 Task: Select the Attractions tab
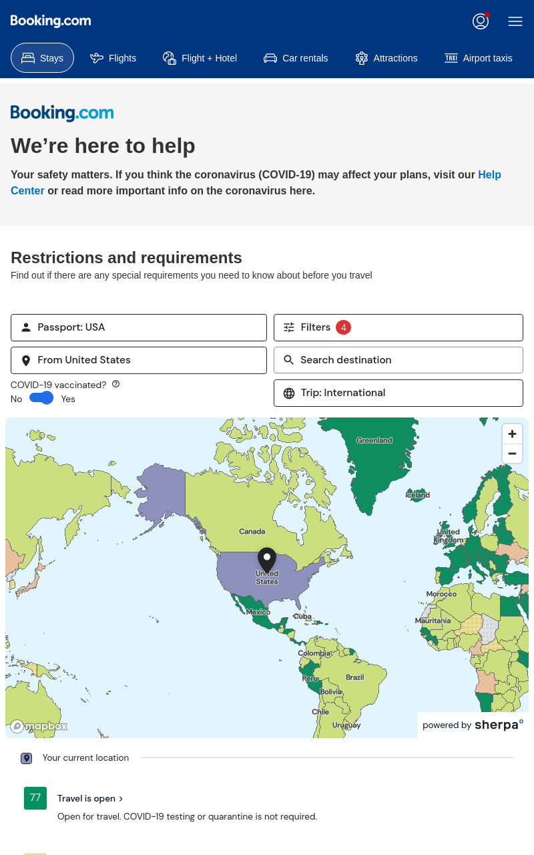pos(386,58)
